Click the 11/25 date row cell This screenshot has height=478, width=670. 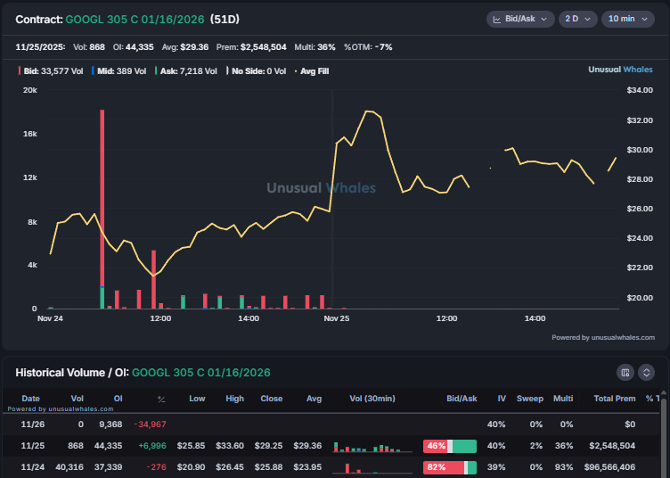[x=32, y=446]
